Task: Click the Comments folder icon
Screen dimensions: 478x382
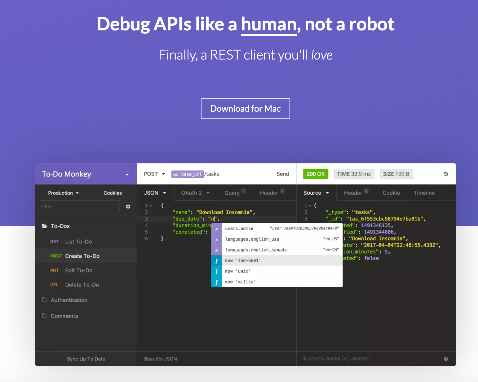Action: coord(45,316)
